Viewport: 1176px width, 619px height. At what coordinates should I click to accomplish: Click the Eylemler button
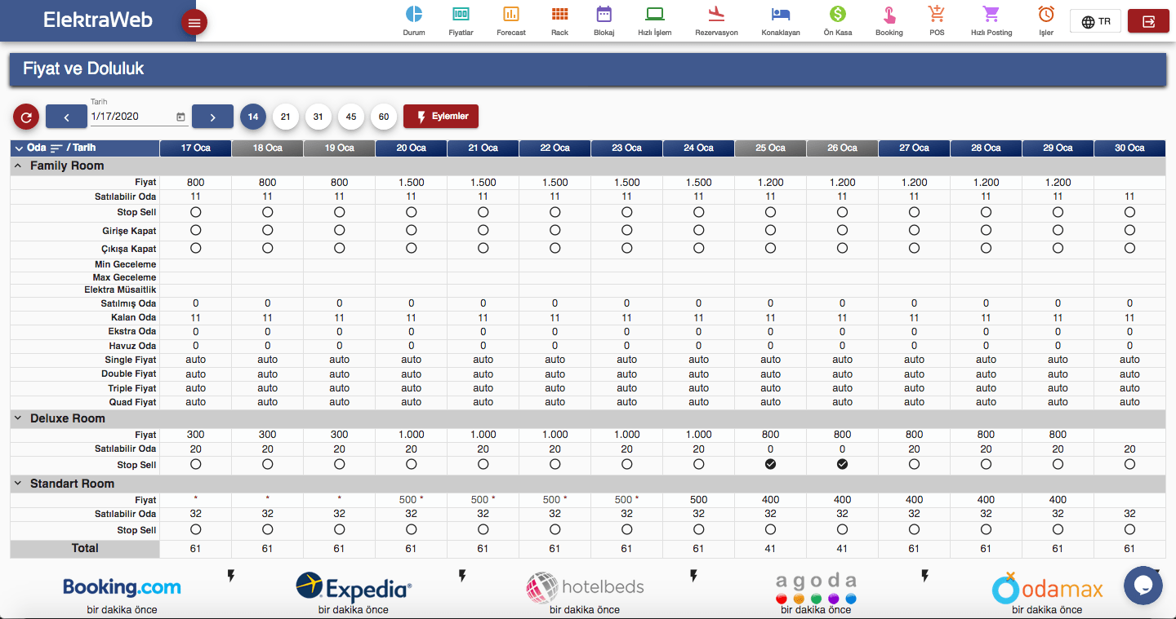pos(441,117)
